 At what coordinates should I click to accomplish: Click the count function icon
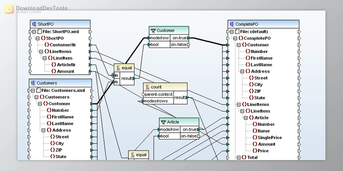147,87
